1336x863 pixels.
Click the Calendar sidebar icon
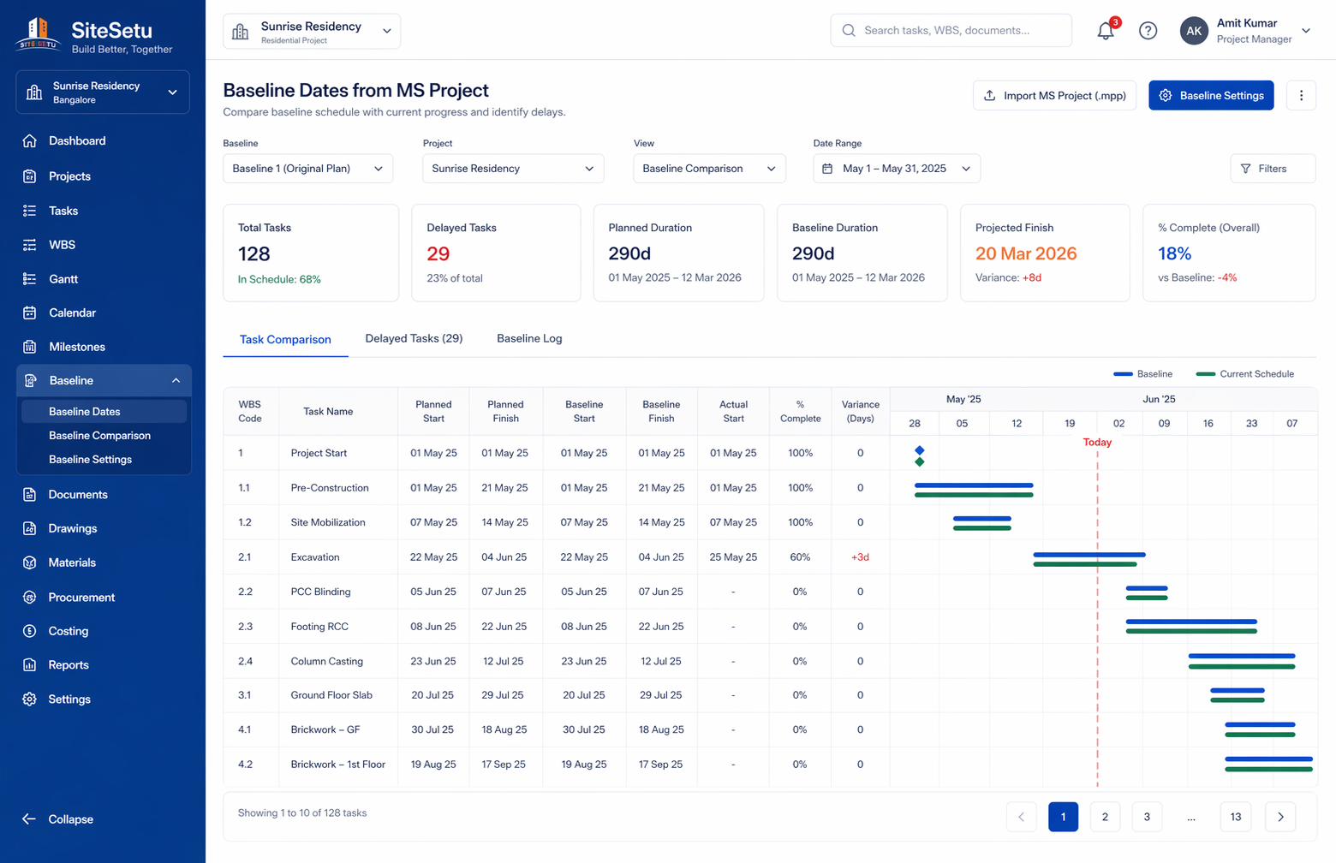(x=30, y=312)
